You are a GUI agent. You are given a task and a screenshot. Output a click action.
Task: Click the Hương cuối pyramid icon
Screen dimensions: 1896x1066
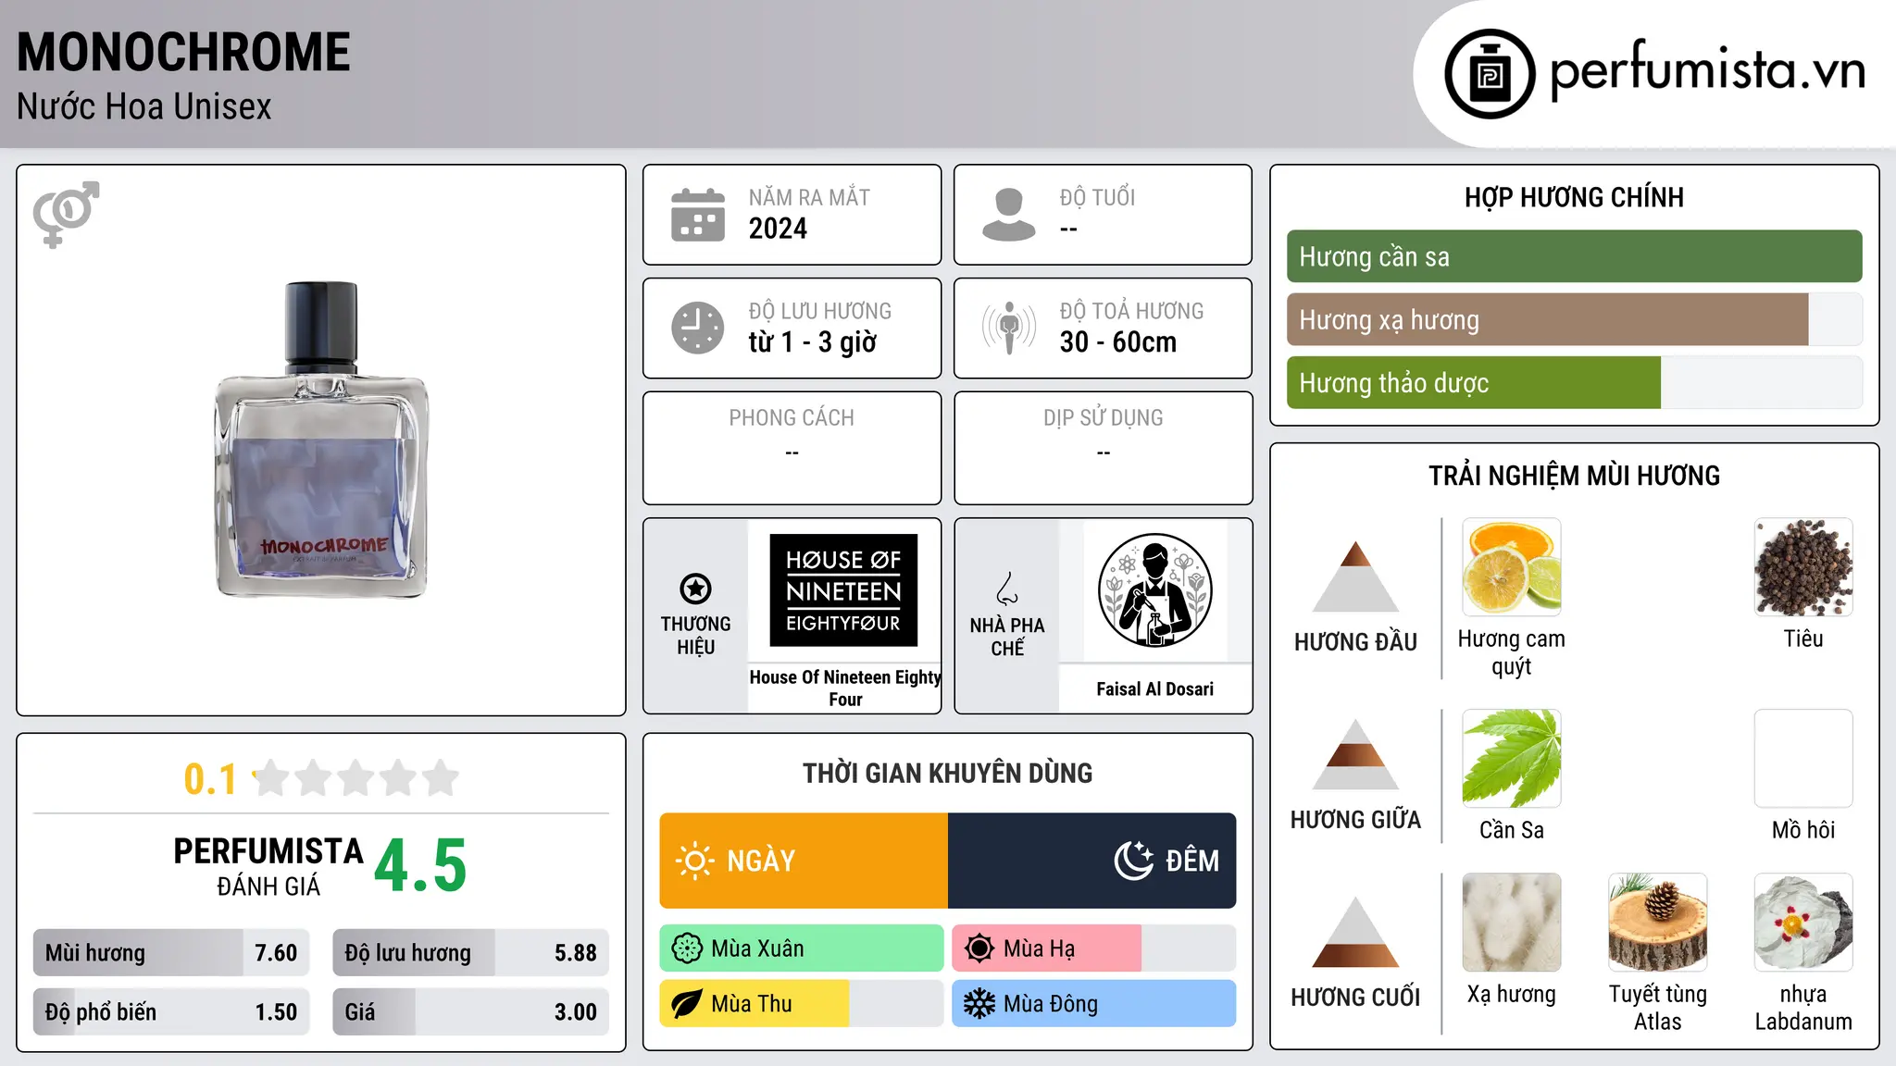coord(1355,932)
